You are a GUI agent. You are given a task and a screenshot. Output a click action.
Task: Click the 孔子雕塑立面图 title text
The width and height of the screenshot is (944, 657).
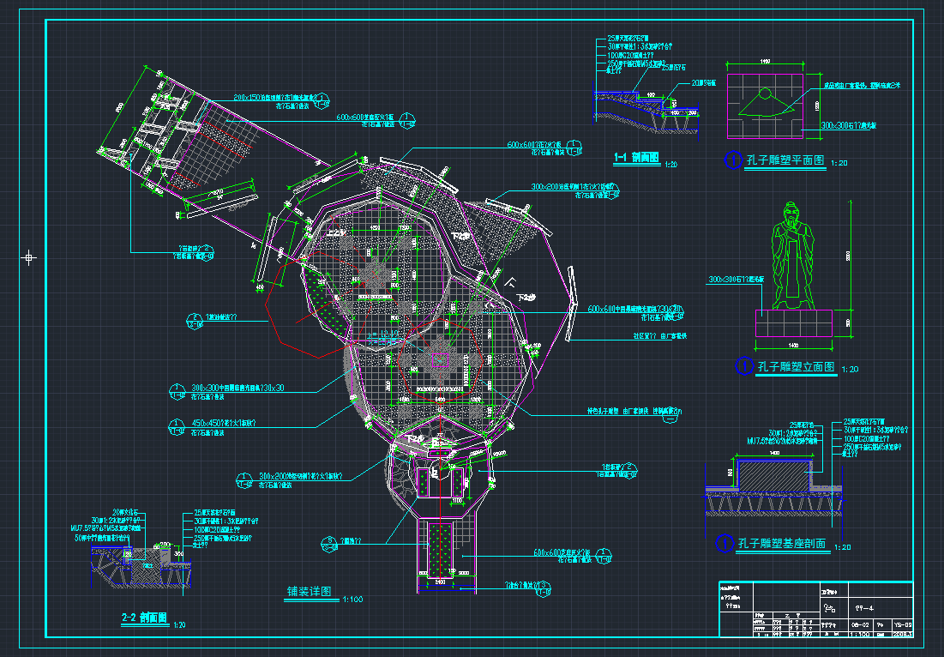pyautogui.click(x=796, y=366)
